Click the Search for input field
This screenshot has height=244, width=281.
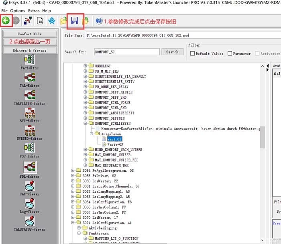(126, 52)
